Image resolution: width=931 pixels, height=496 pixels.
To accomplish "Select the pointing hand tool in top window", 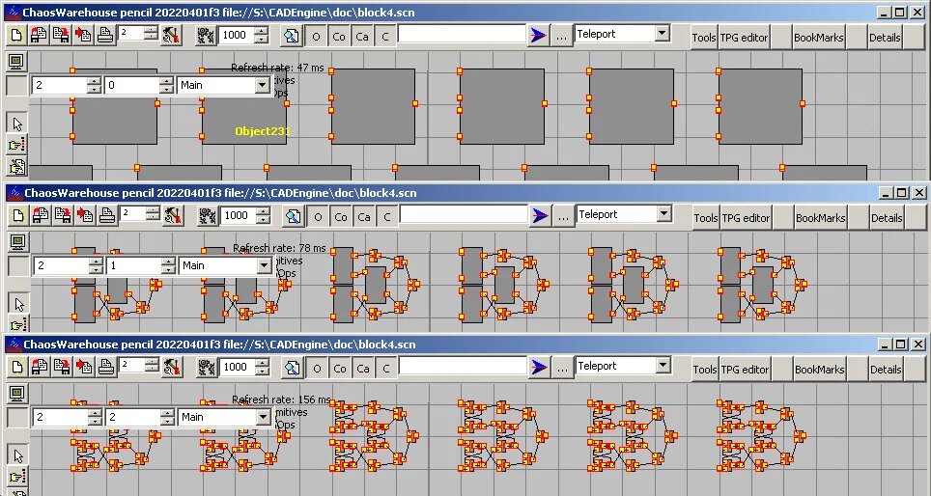I will (16, 145).
